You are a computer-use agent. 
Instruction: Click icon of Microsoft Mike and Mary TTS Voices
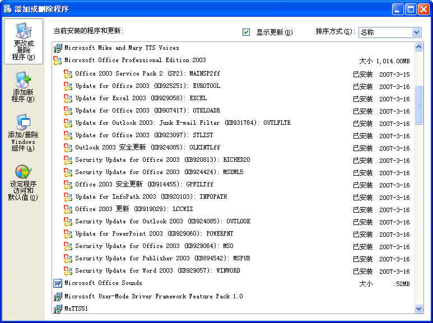click(58, 48)
